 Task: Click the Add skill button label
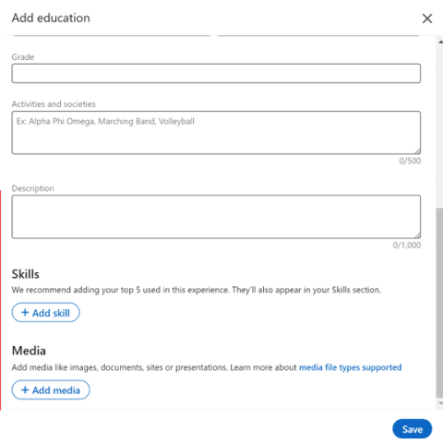pyautogui.click(x=51, y=313)
